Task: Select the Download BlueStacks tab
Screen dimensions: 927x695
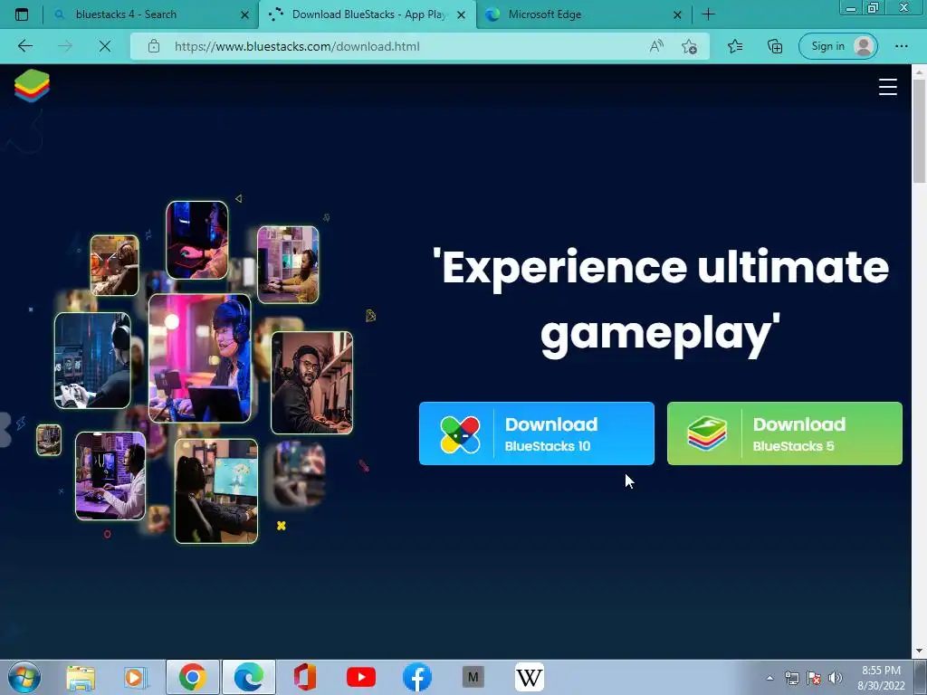Action: [x=368, y=14]
